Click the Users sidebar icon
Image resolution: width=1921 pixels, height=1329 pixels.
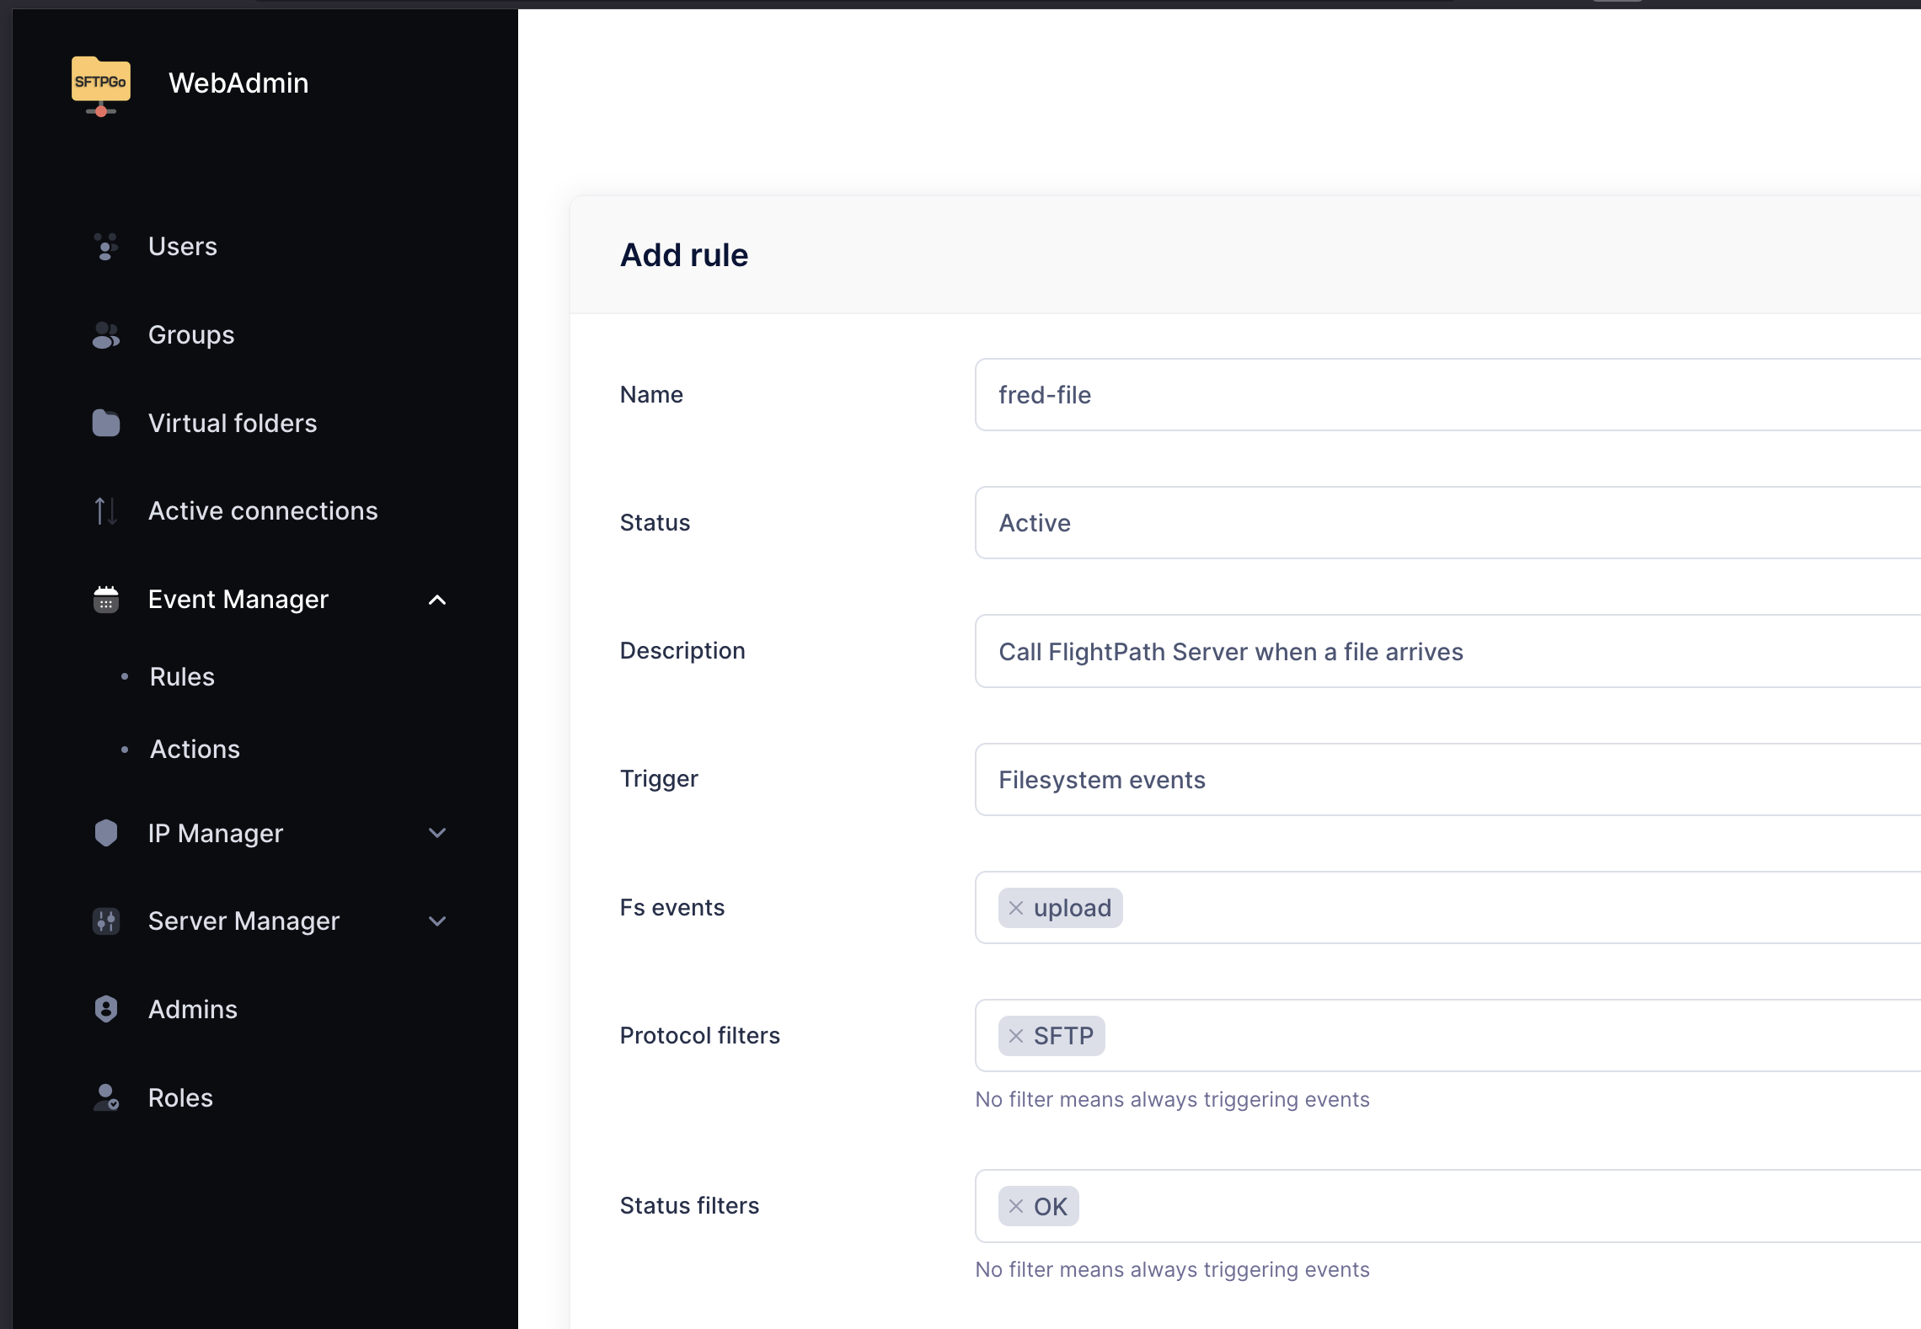tap(105, 247)
